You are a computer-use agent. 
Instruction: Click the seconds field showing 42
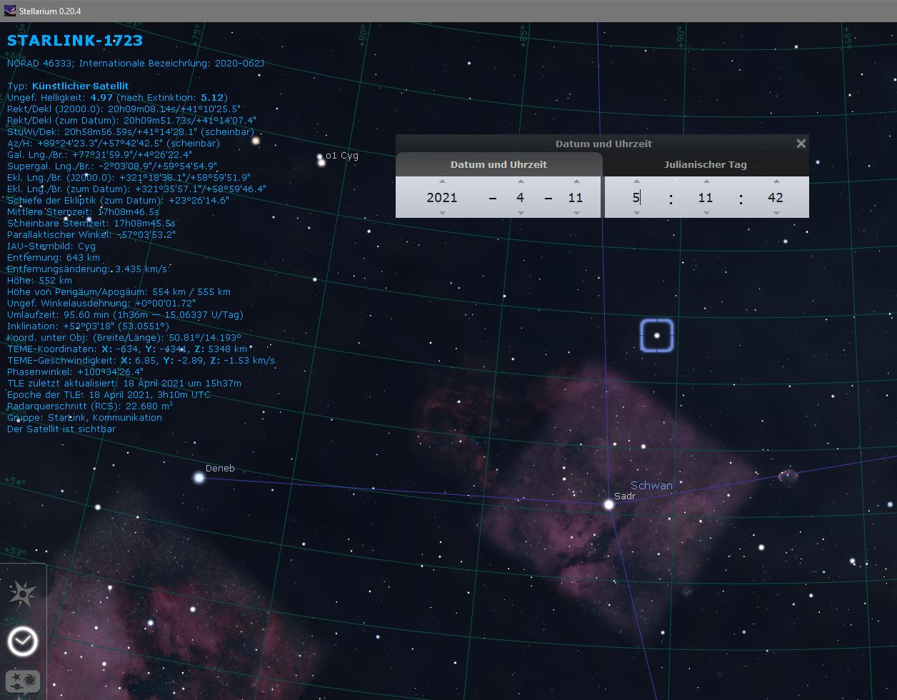click(776, 197)
